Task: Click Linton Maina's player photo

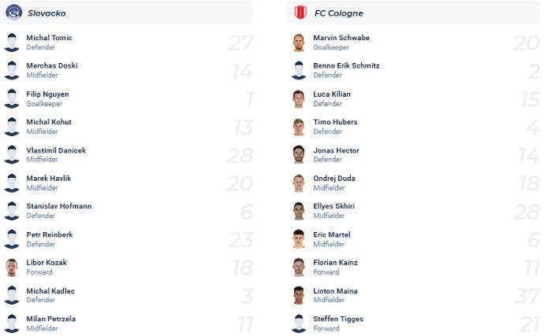Action: (x=299, y=296)
